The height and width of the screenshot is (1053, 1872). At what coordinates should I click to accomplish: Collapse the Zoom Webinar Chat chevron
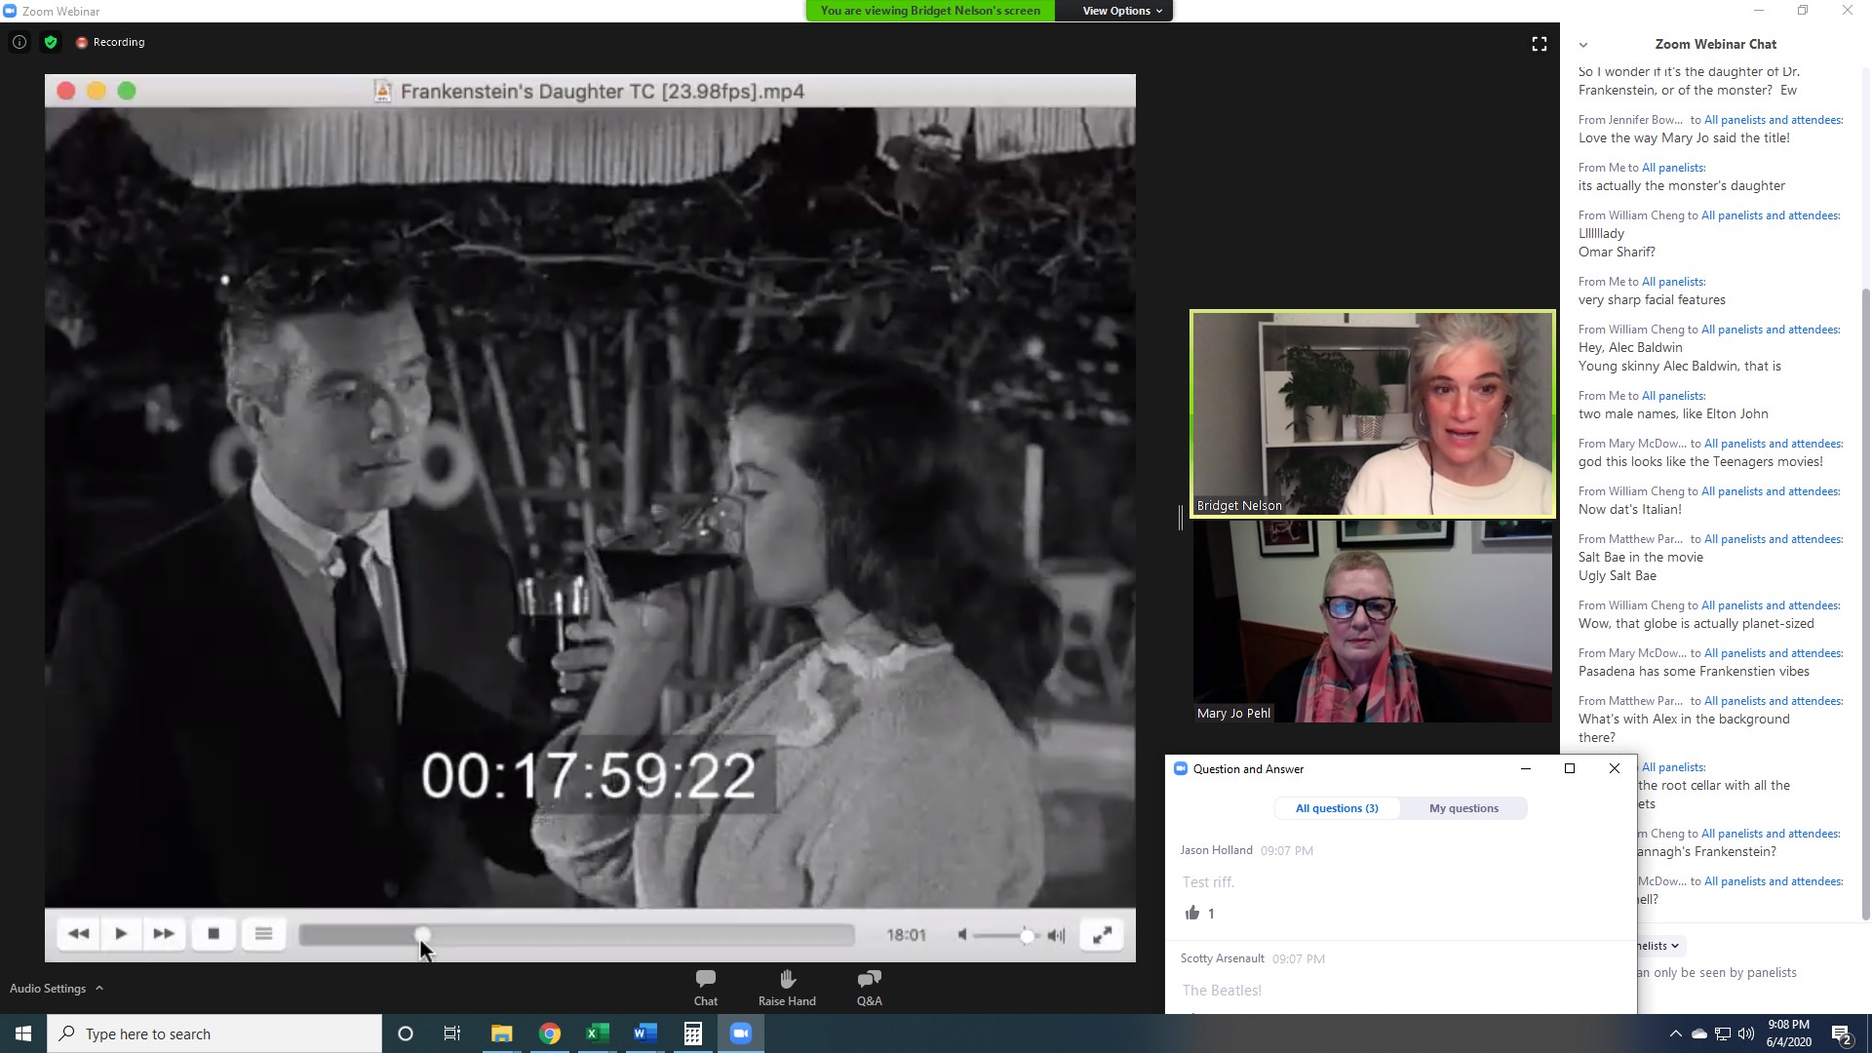tap(1583, 45)
